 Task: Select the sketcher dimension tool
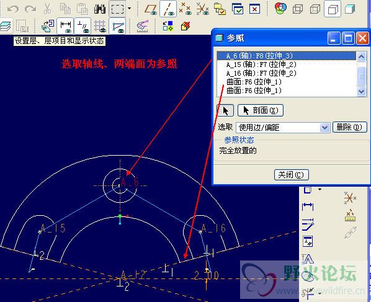[x=308, y=207]
